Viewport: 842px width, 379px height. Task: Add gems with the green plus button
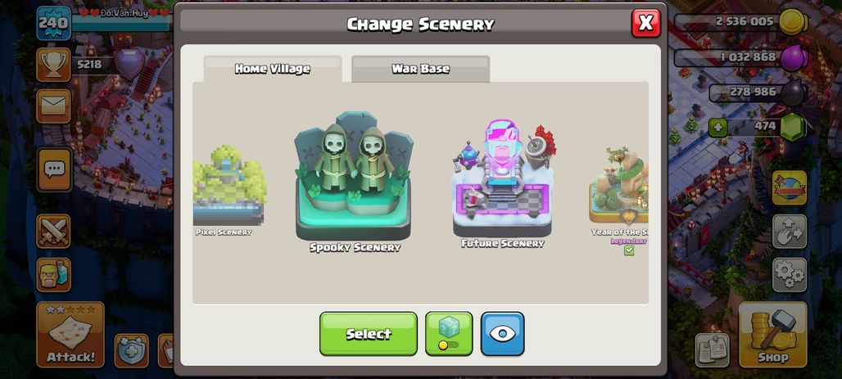(717, 127)
